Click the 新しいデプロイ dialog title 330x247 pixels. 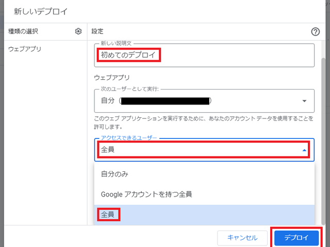tap(41, 11)
